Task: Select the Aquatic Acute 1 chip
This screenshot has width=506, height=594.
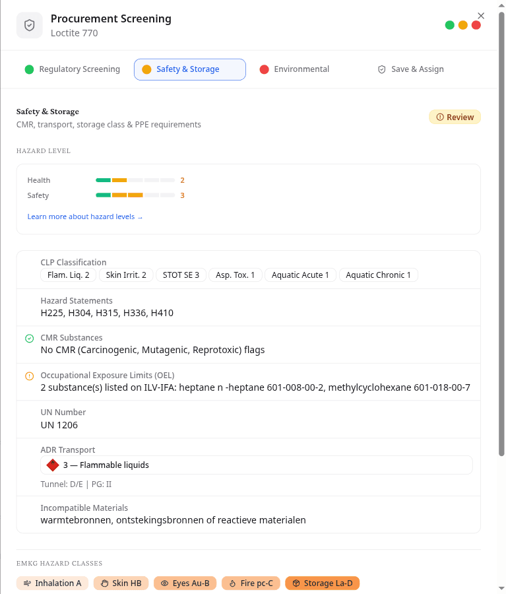Action: click(x=300, y=275)
